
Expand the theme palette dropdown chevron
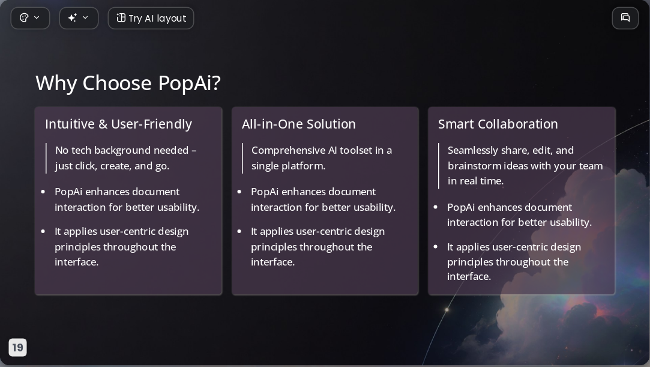point(37,18)
